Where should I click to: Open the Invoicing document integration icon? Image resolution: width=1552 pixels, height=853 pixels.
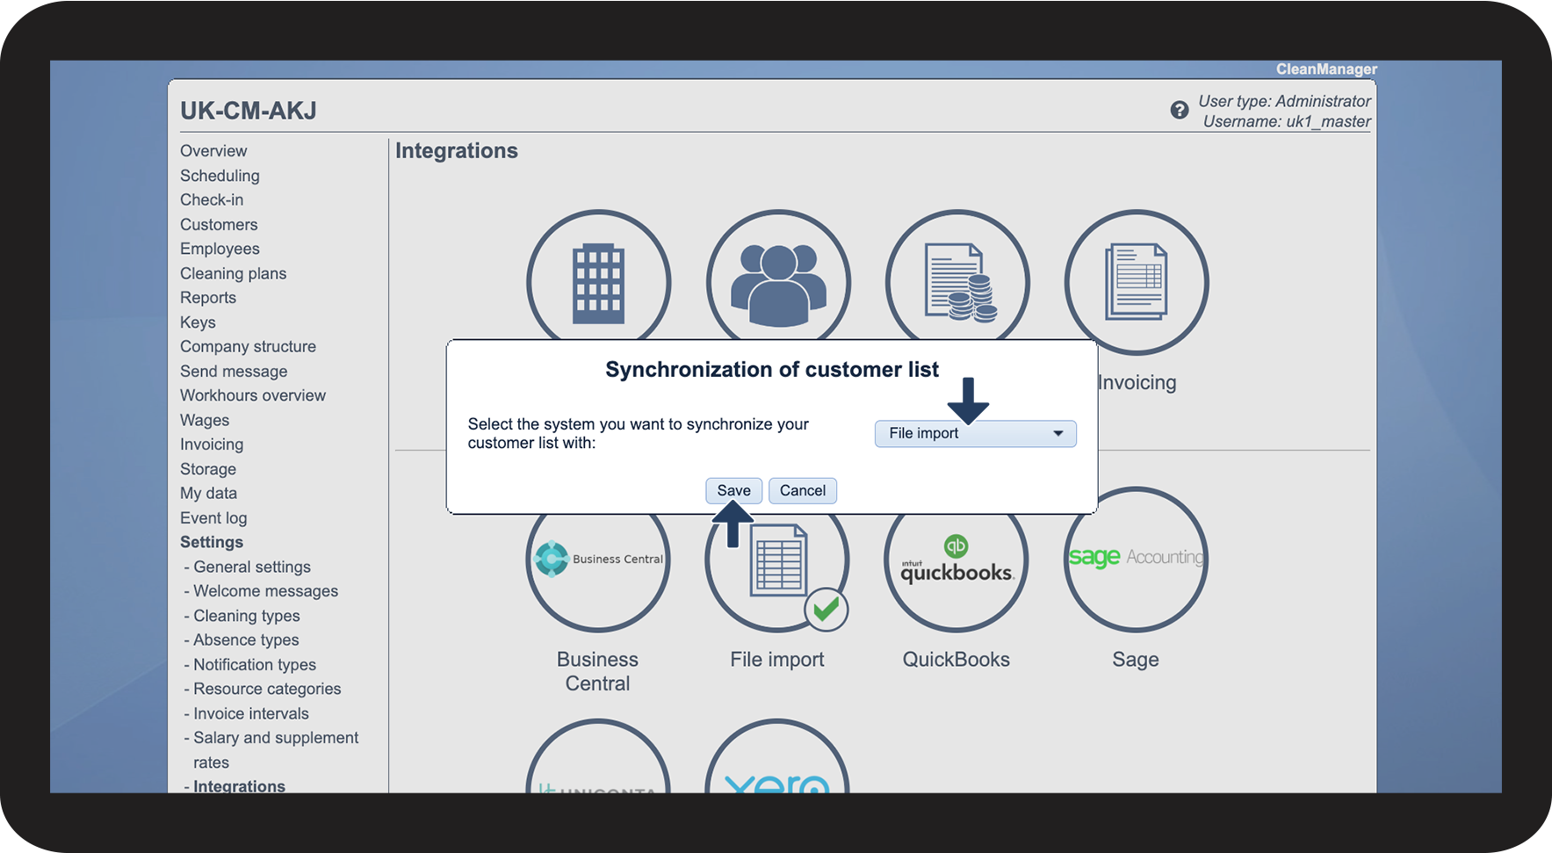(1137, 282)
